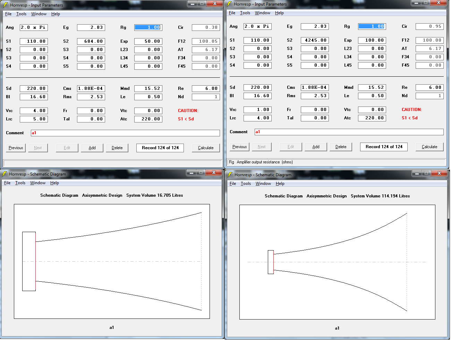The width and height of the screenshot is (451, 340).
Task: Select Ang field 2.0 x Pi in right window
Action: coord(257,26)
